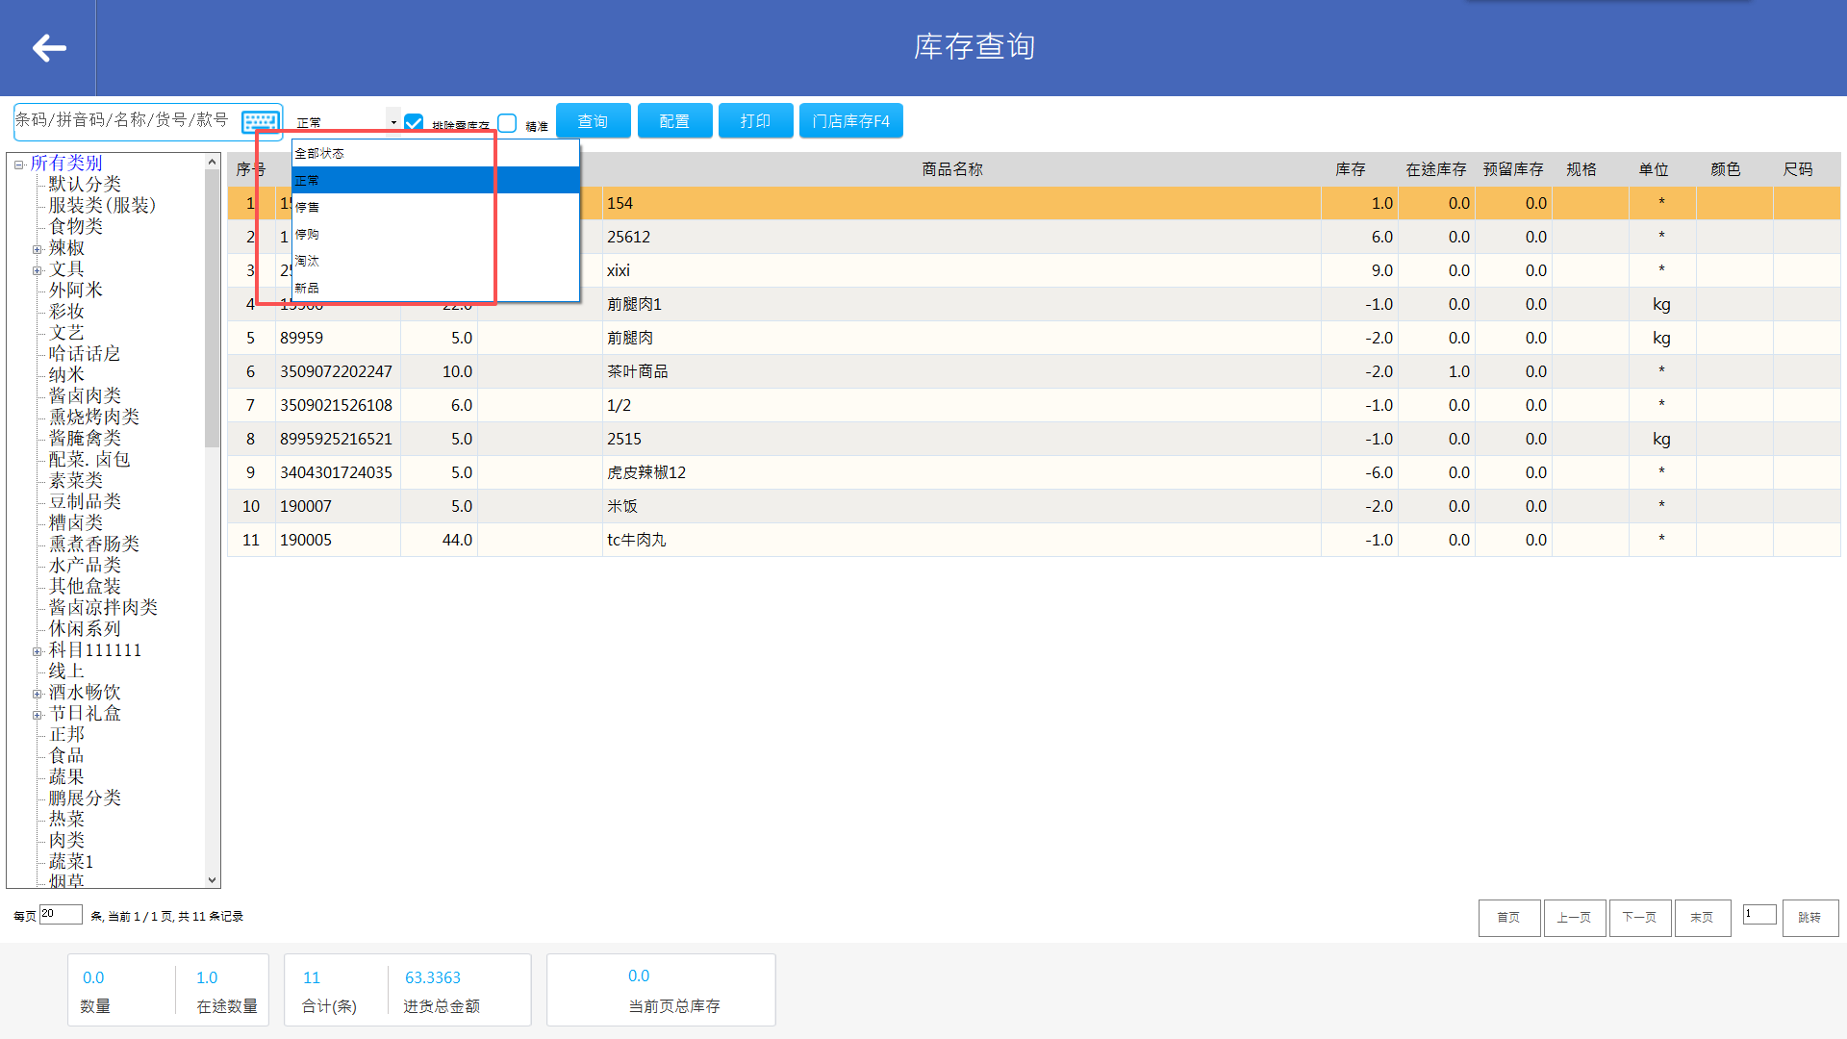Collapse the 所有类别 tree root
Image resolution: width=1847 pixels, height=1039 pixels.
[x=18, y=165]
